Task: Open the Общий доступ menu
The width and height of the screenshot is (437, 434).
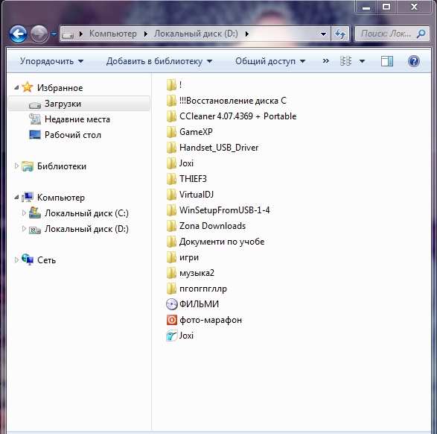Action: (x=270, y=61)
